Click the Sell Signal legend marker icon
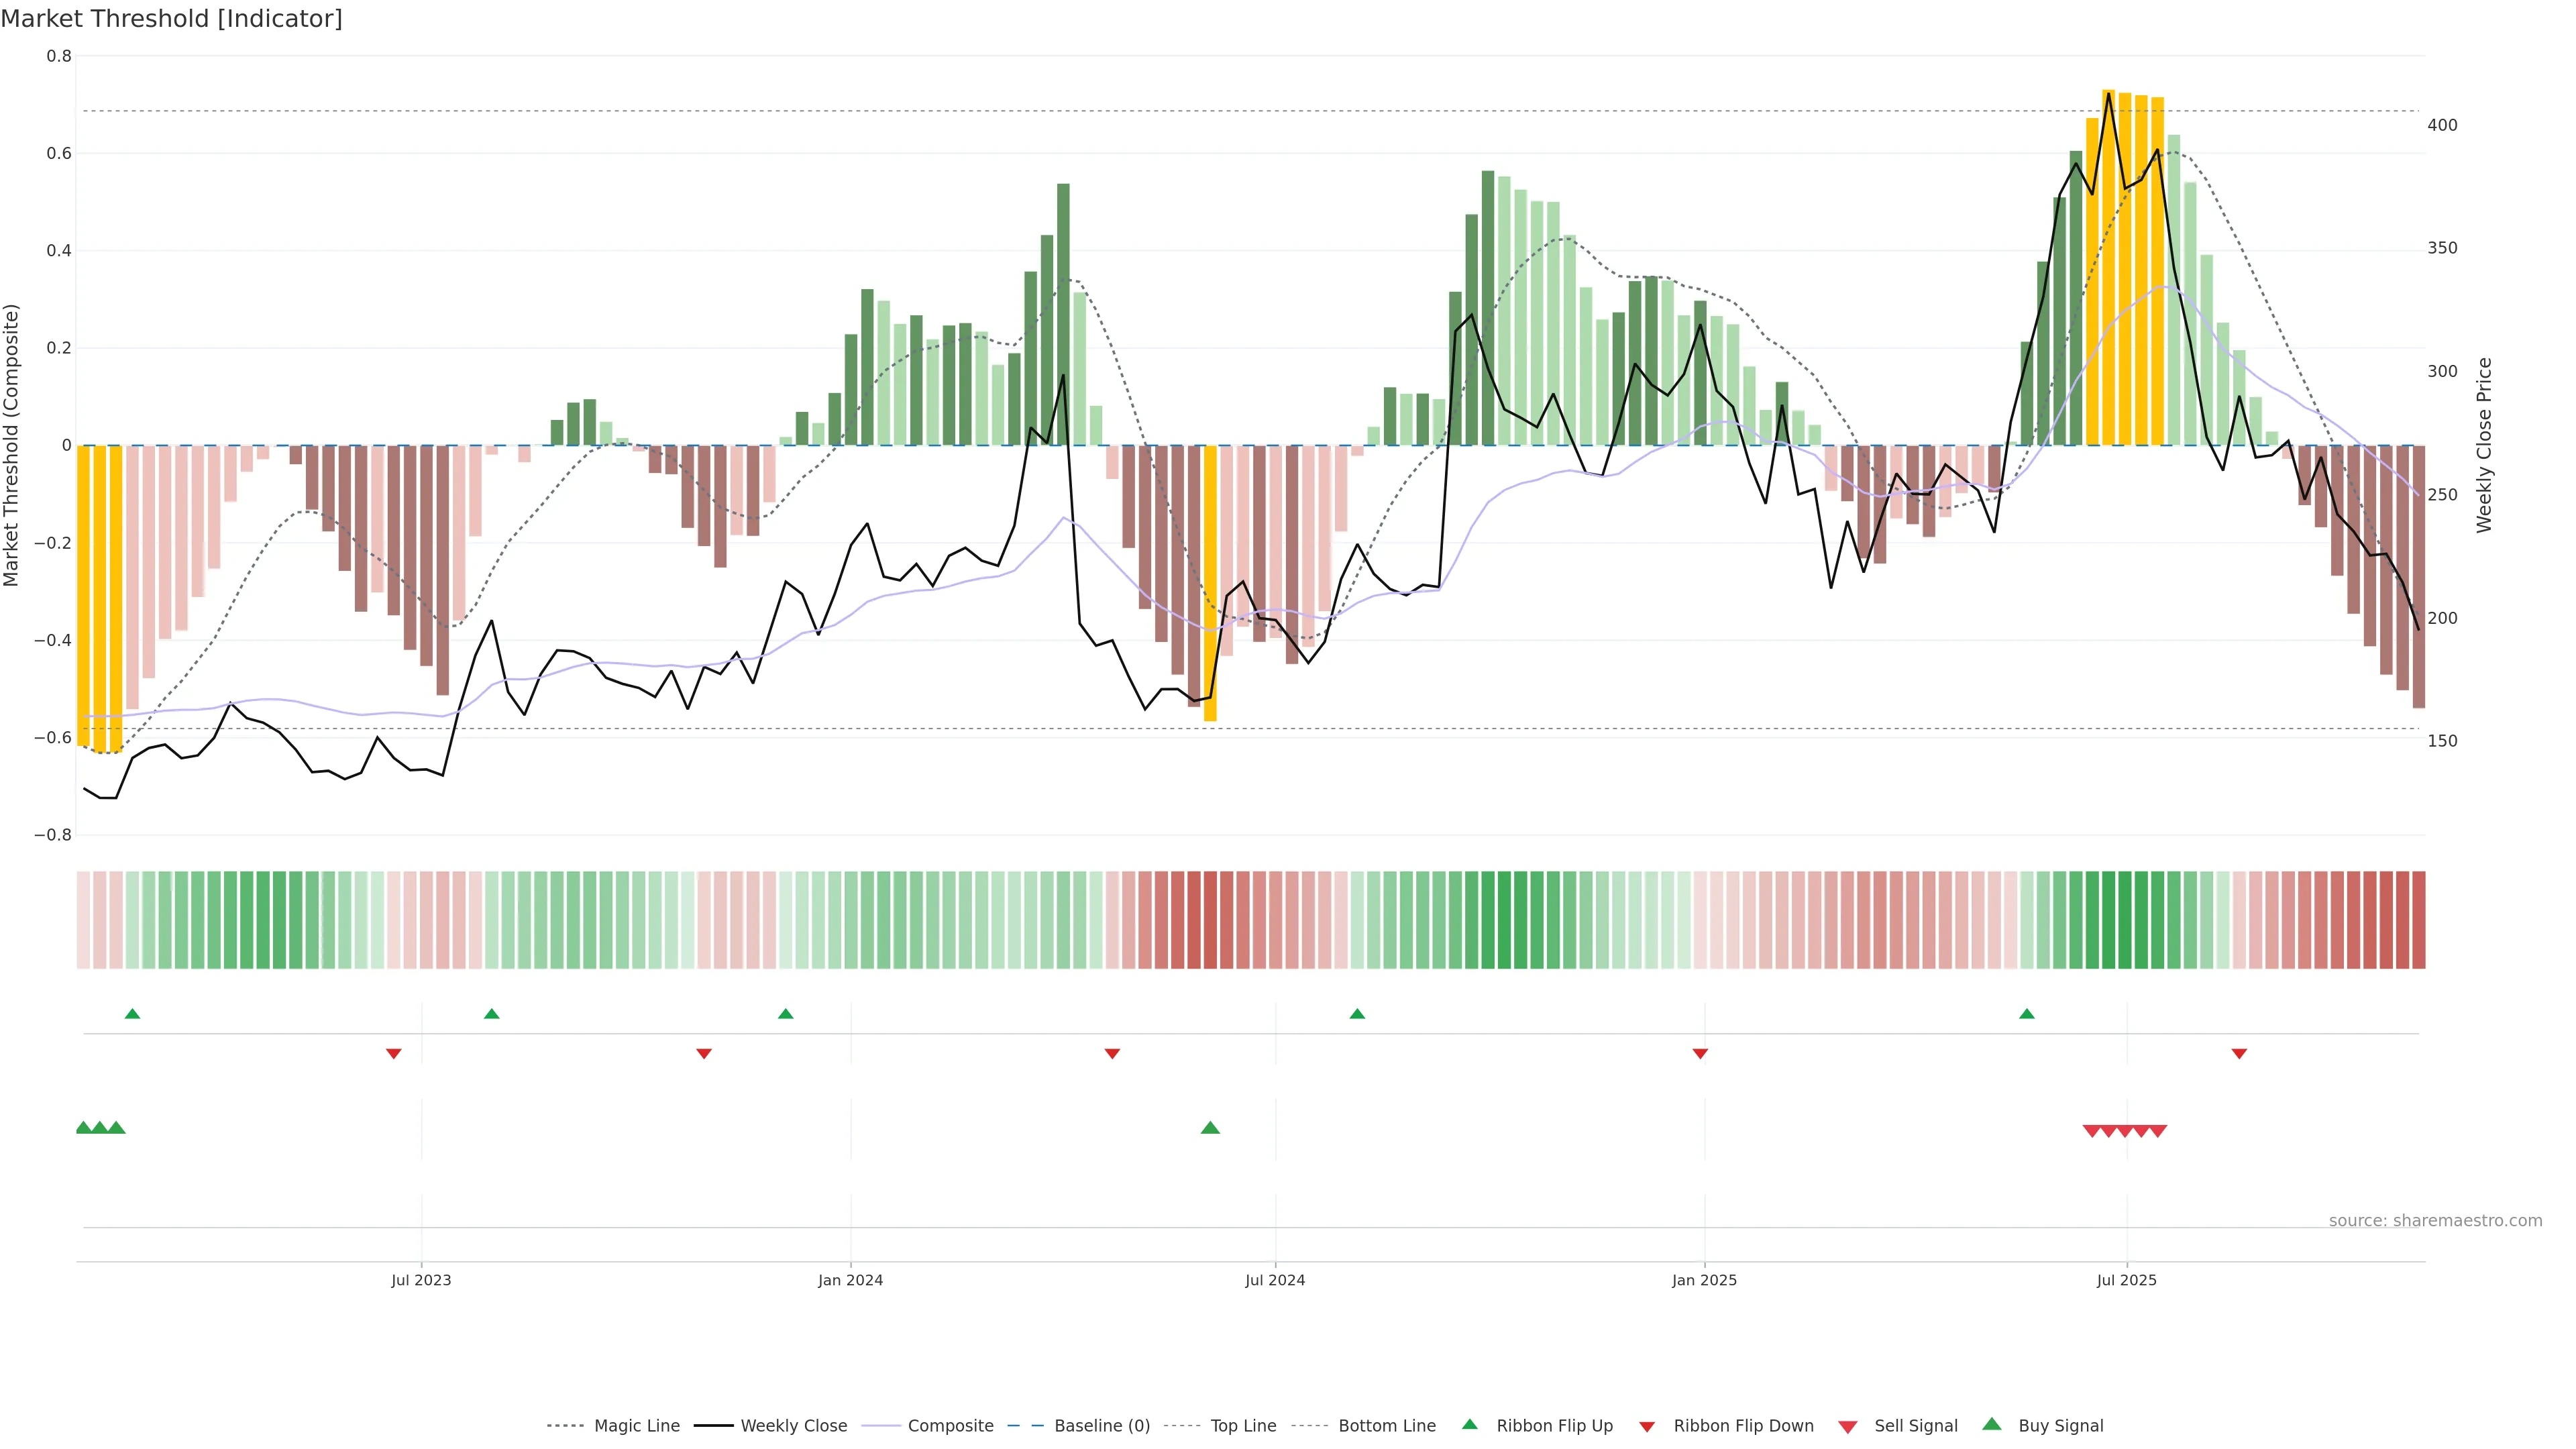 [x=1847, y=1426]
